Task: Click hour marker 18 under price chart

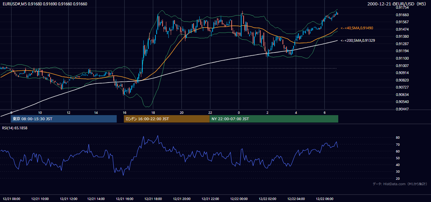Action: click(153, 112)
